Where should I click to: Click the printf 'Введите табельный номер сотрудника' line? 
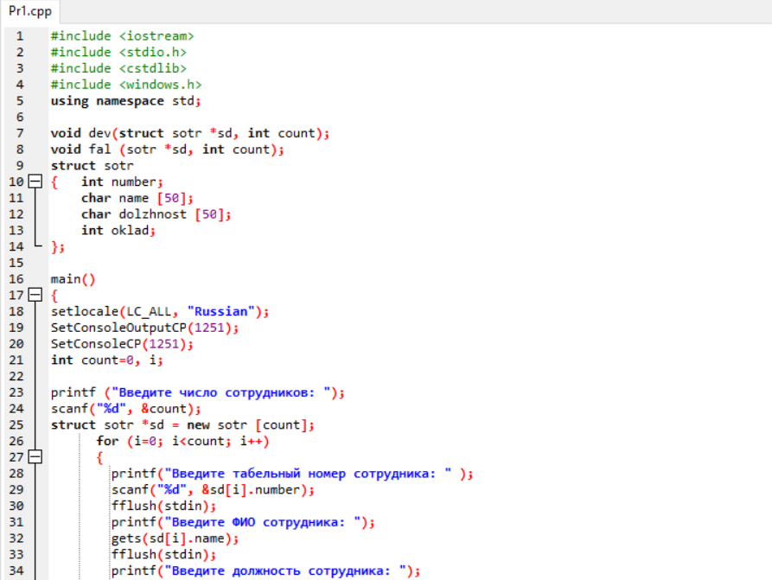(292, 474)
